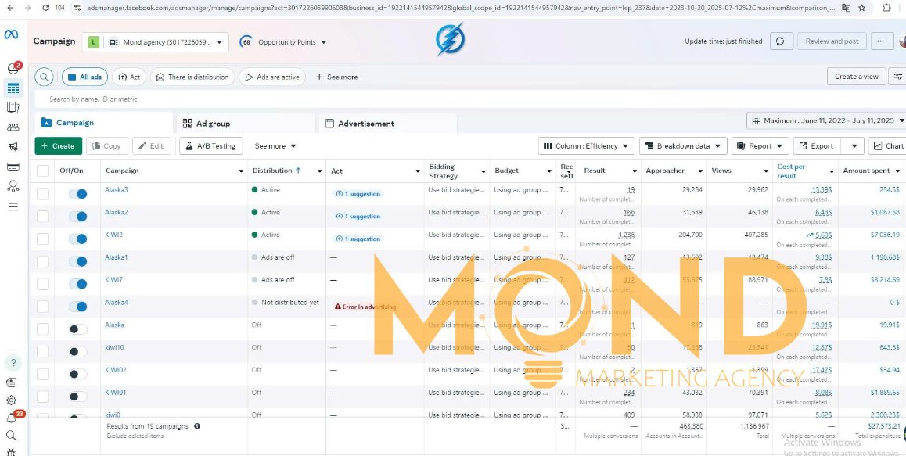Viewport: 906px width, 456px height.
Task: Open the Help question mark icon
Action: click(13, 363)
